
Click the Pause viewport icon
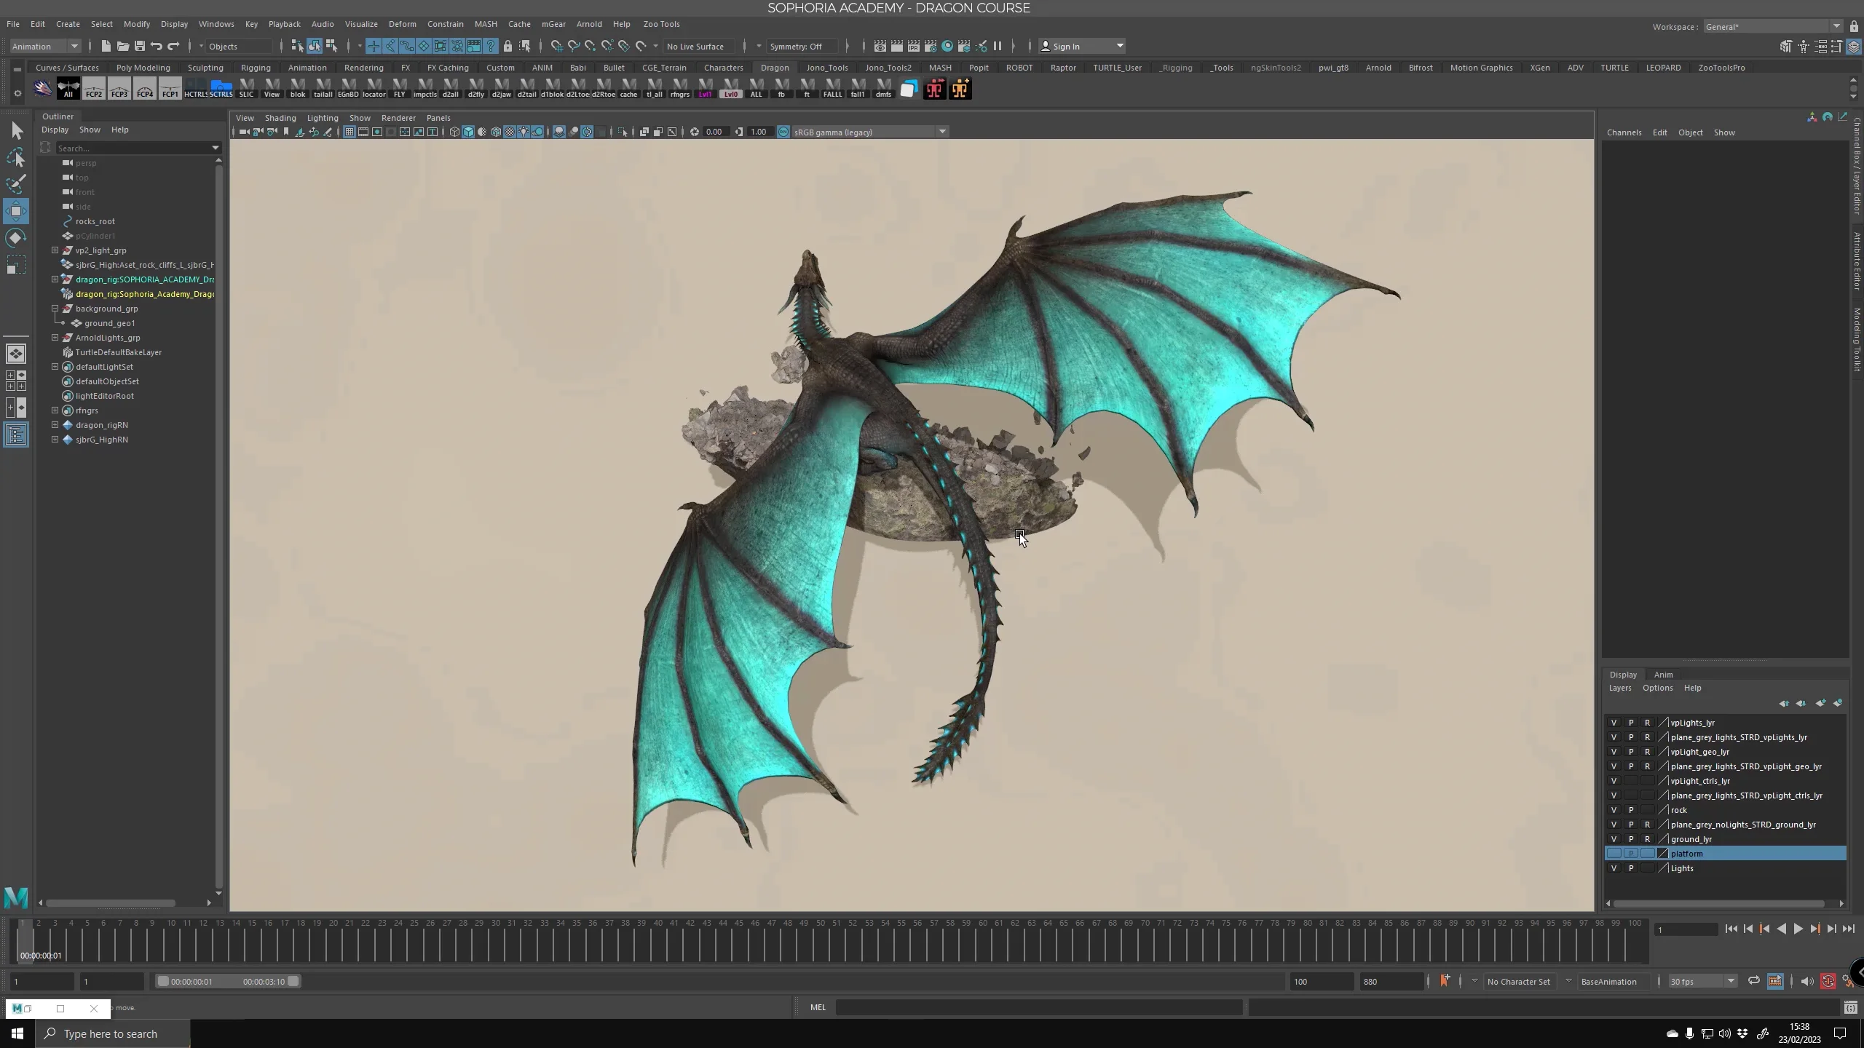pyautogui.click(x=998, y=46)
